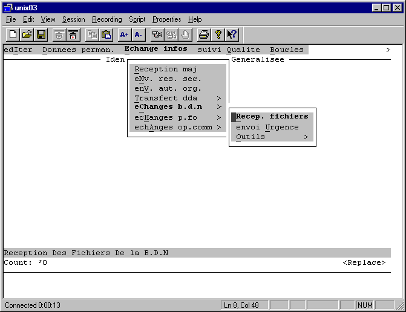The image size is (406, 312).
Task: Select envoi Urgence submenu item
Action: (272, 128)
